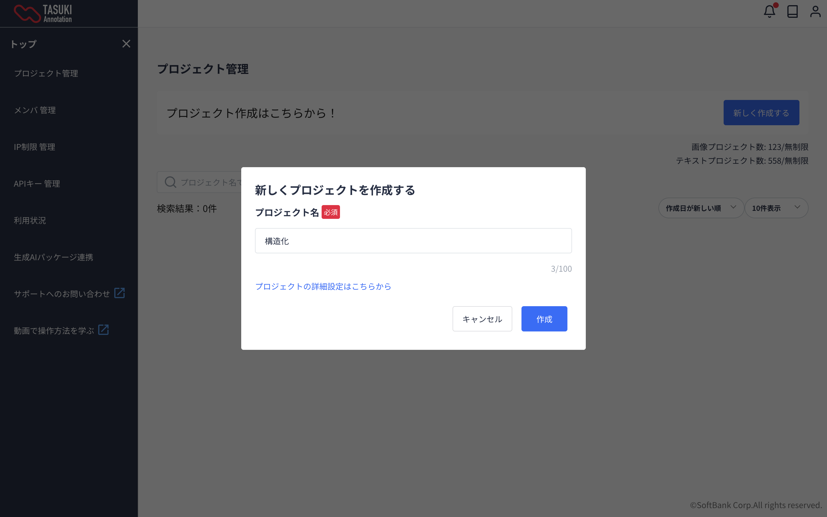Click the TASUKI Annotation logo
This screenshot has height=517, width=827.
(x=43, y=14)
